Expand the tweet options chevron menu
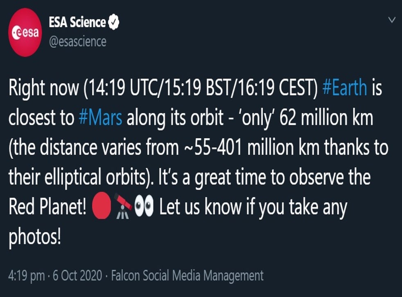Screen dimensions: 402x297 coord(392,20)
